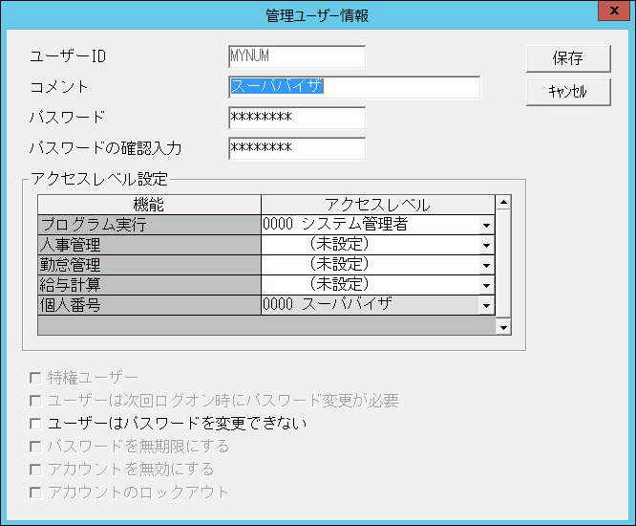Expand the 給与計算 access level dropdown
Viewport: 636px width, 526px height.
486,285
